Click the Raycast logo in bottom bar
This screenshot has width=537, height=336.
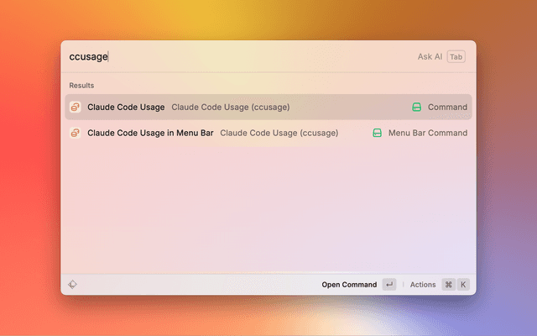point(74,285)
